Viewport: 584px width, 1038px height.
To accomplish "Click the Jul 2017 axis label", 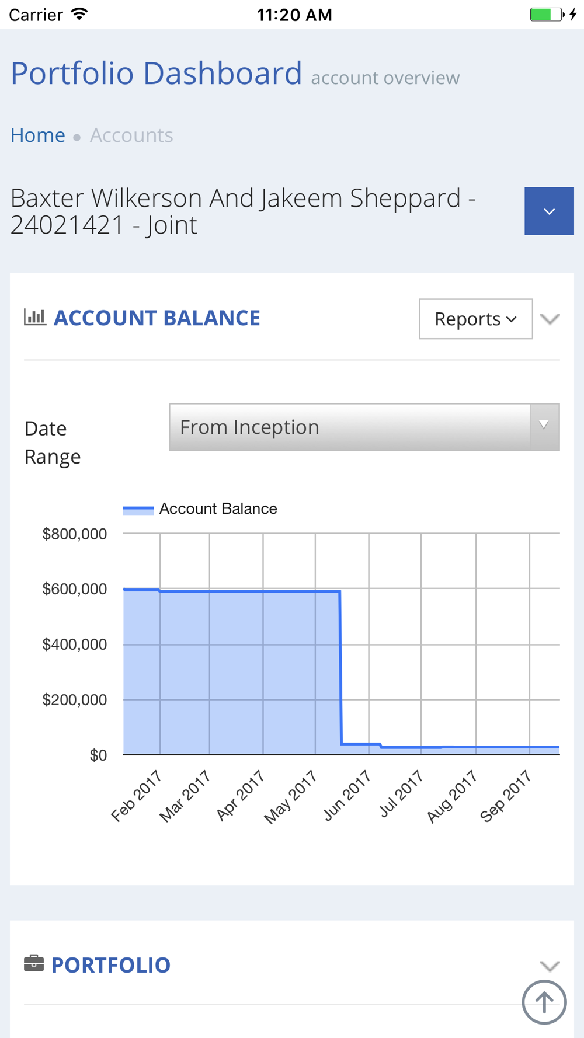I will (x=401, y=793).
